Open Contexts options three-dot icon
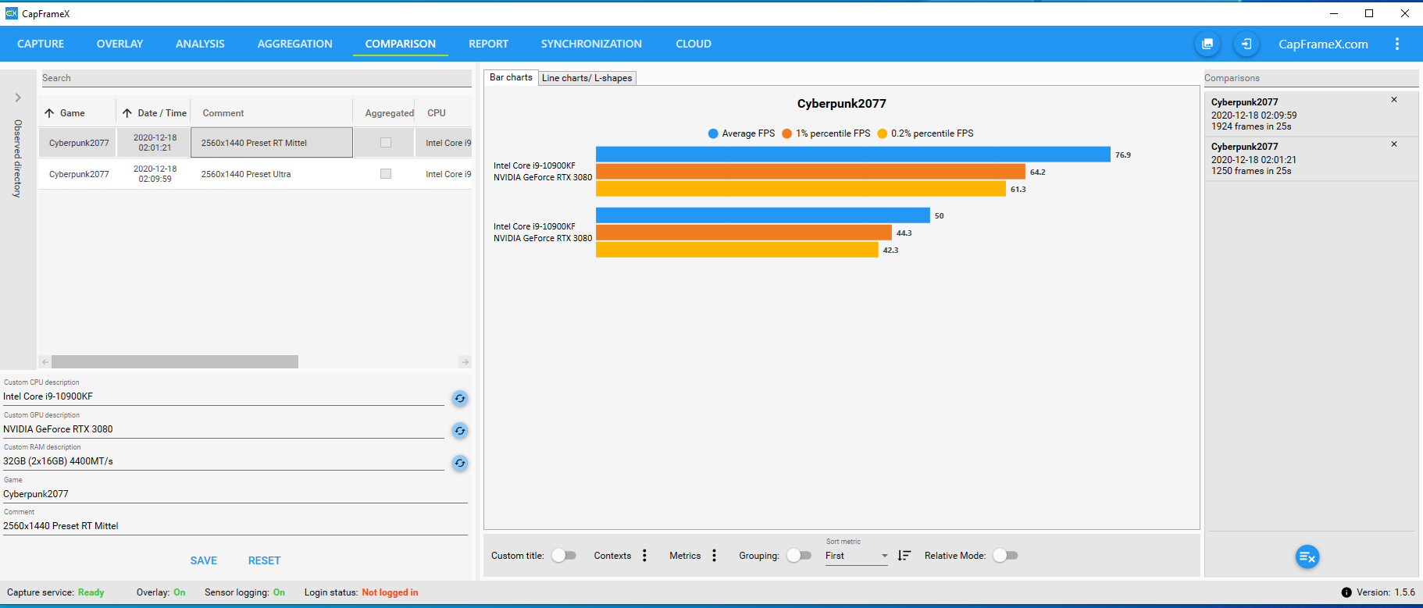 [x=644, y=556]
